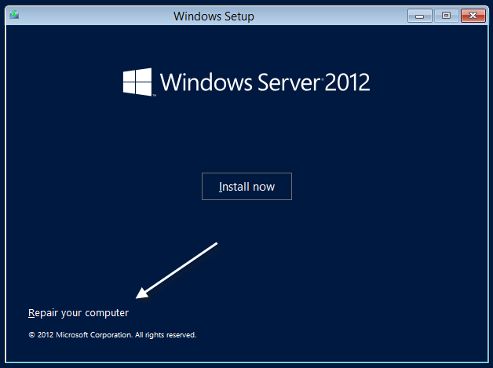Click the copyright © symbol at the bottom
This screenshot has height=368, width=493.
pyautogui.click(x=31, y=335)
